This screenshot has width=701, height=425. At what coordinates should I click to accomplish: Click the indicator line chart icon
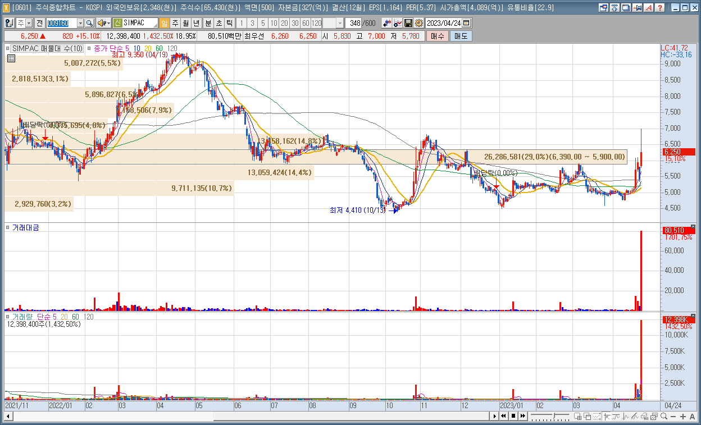398,23
